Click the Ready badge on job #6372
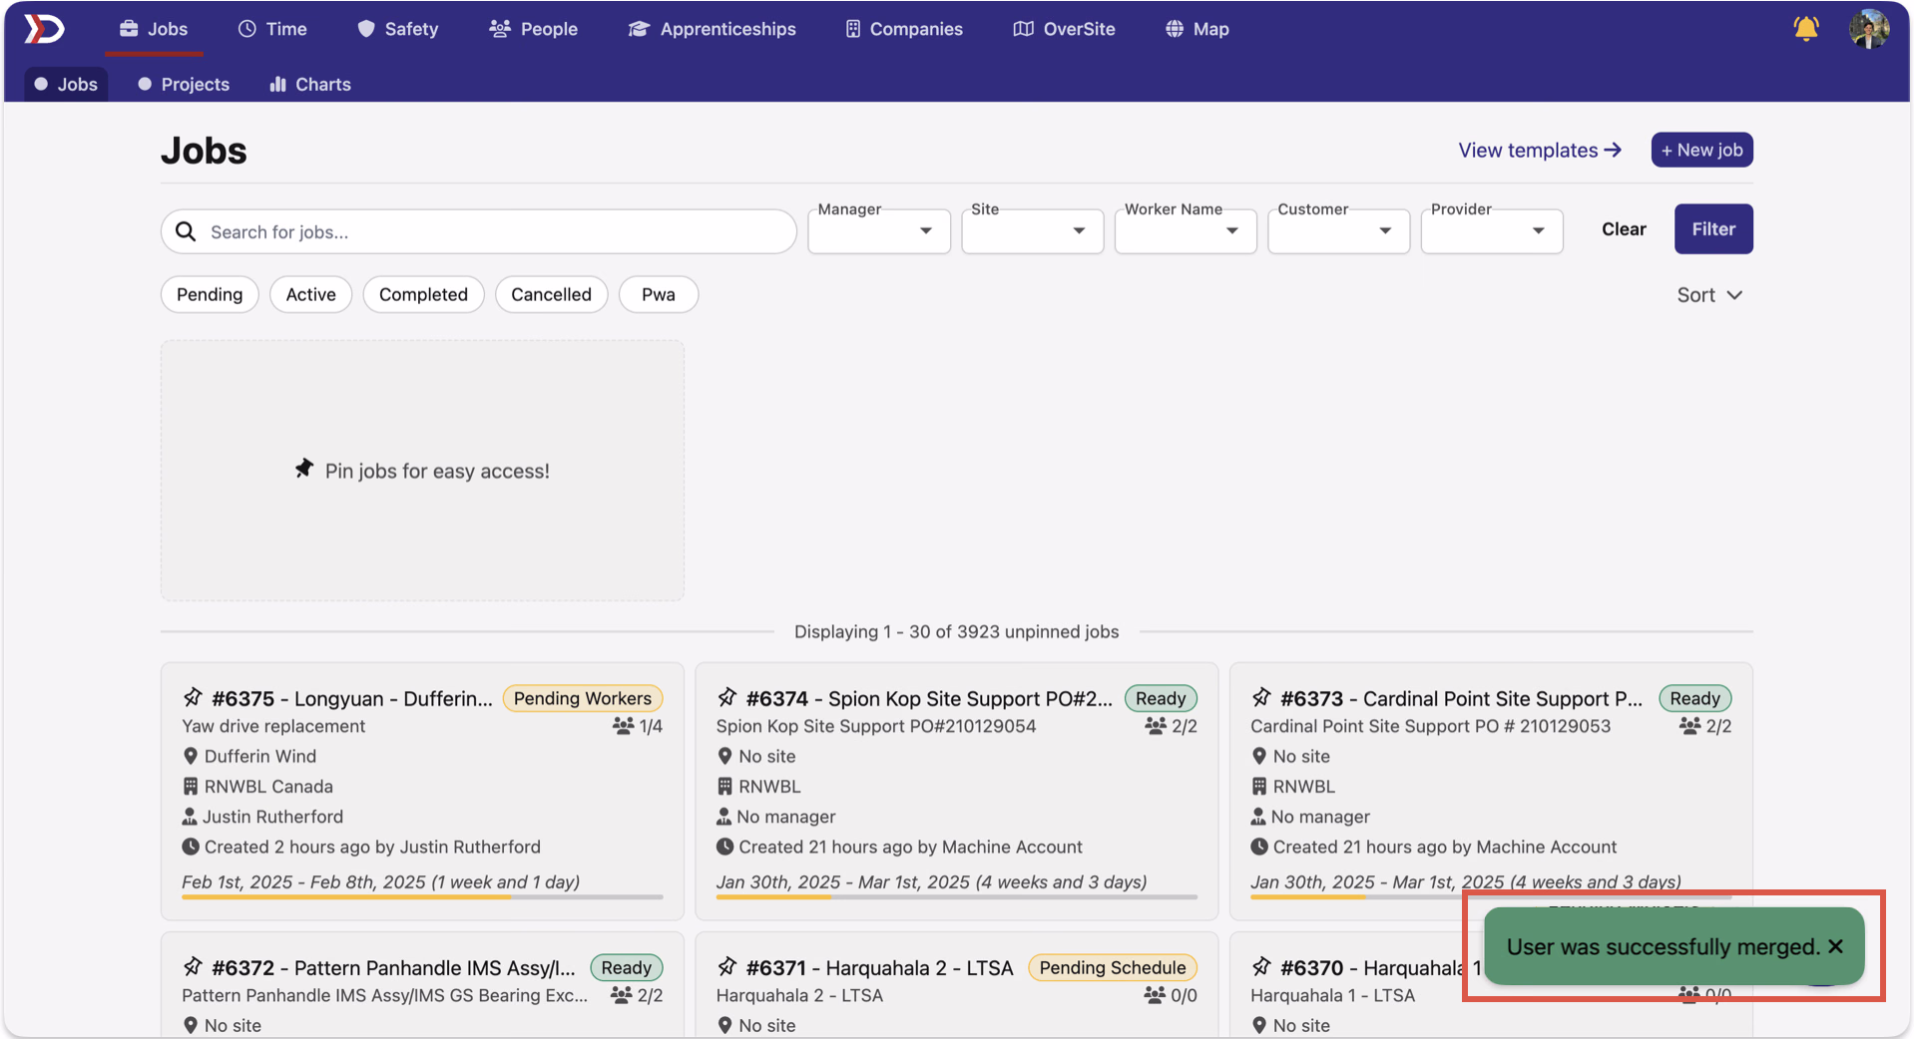1914x1039 pixels. [x=626, y=967]
